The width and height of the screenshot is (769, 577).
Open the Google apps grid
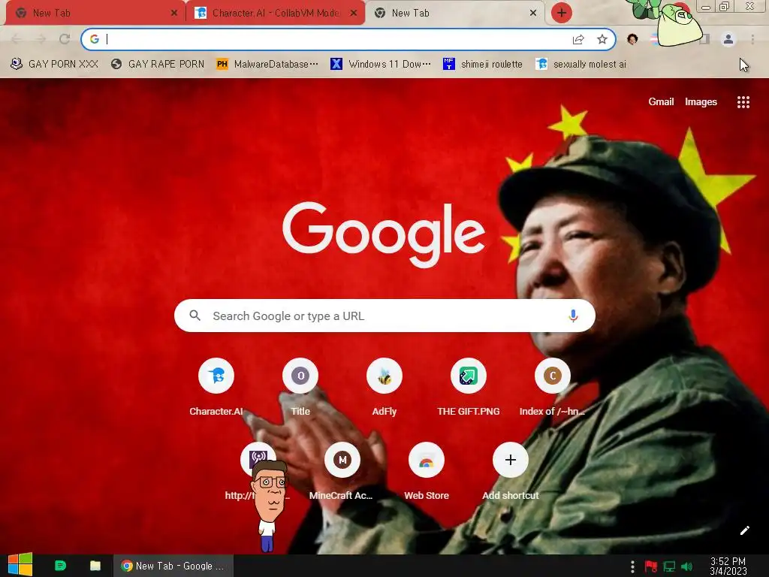point(743,102)
